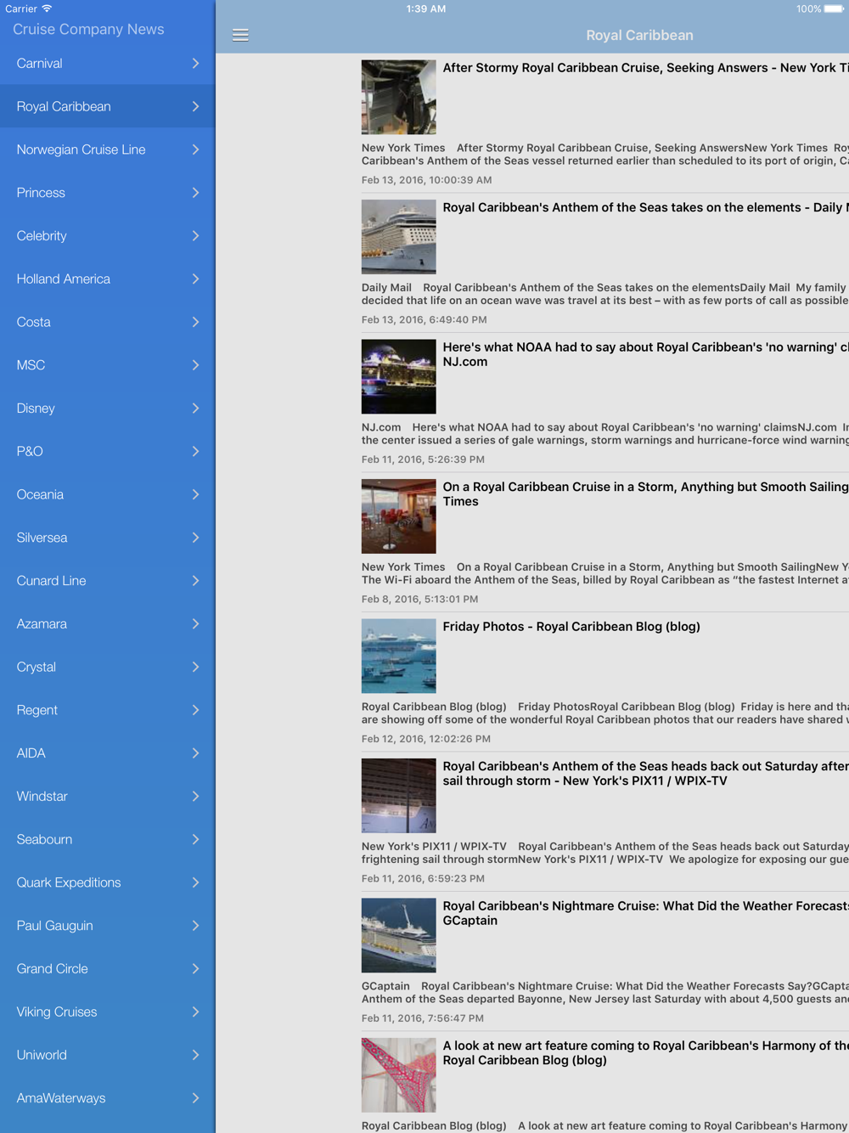Click the 'Feb 11, 2016, 6:59:23 PM' timestamp
The width and height of the screenshot is (849, 1133).
tap(423, 879)
